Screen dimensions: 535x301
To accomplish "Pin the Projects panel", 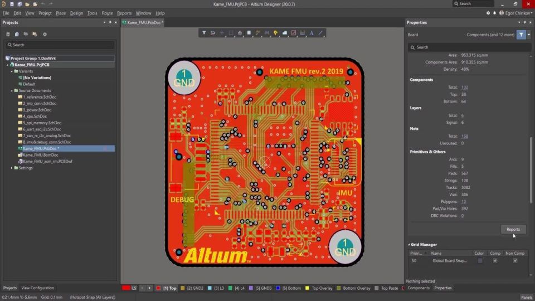I will [110, 22].
